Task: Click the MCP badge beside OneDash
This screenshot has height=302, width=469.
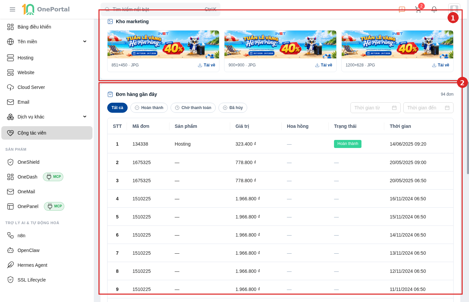Action: click(53, 177)
